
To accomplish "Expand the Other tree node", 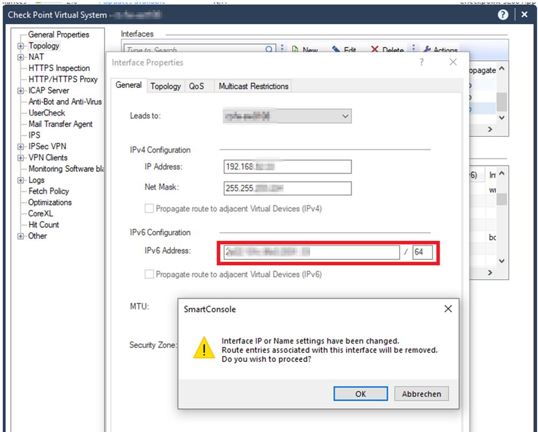I will [20, 236].
